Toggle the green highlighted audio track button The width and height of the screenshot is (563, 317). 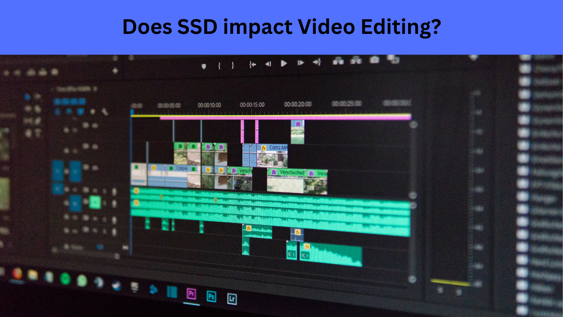[x=95, y=202]
